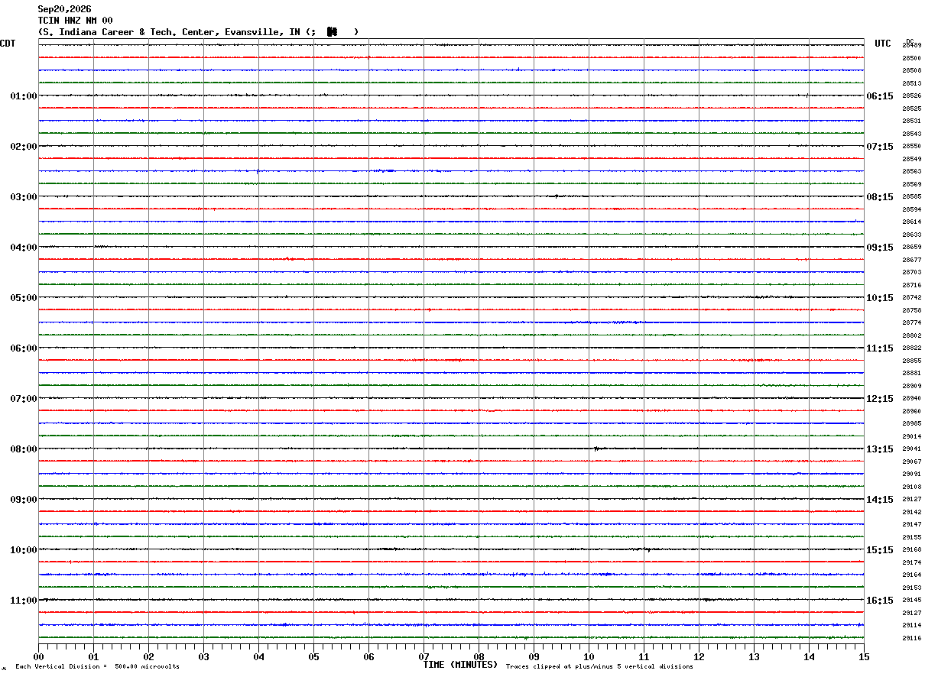Click the 08:00 CDT time marker
The width and height of the screenshot is (925, 677).
(x=23, y=449)
